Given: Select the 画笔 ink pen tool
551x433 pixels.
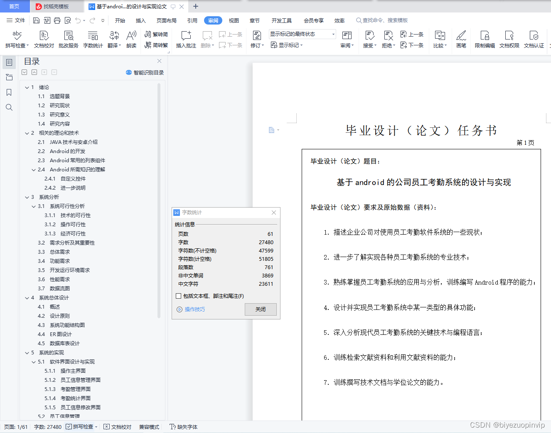Looking at the screenshot, I should click(x=461, y=40).
